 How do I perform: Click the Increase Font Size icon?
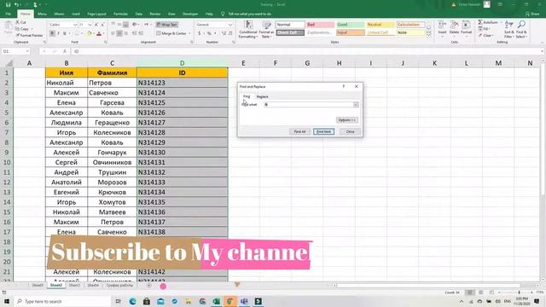pyautogui.click(x=96, y=25)
